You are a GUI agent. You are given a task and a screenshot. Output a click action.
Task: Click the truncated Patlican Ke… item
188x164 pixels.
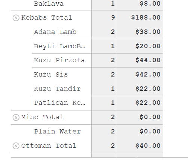[60, 103]
